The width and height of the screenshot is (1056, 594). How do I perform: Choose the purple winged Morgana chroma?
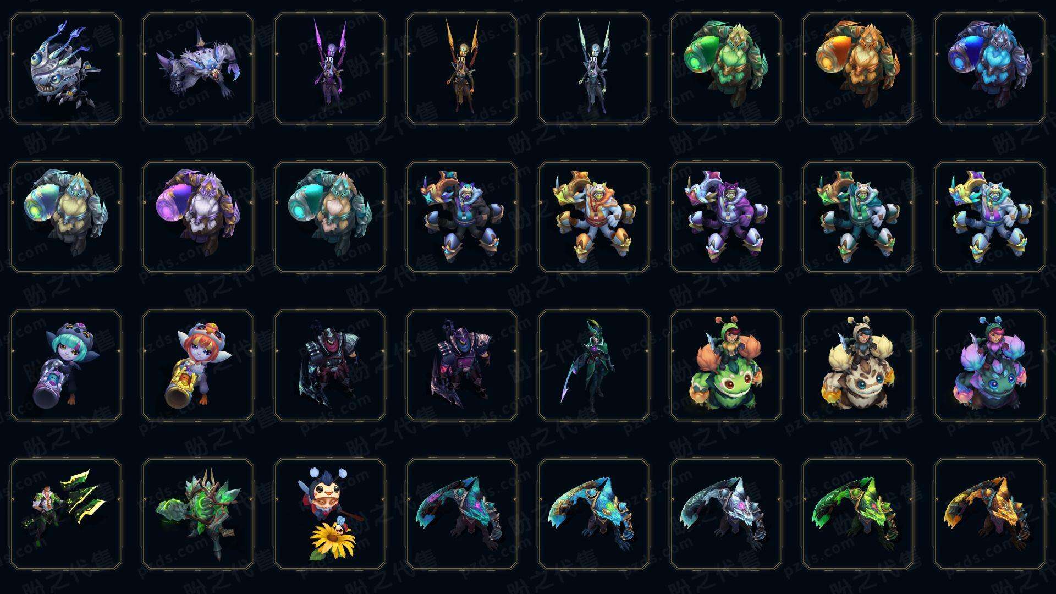point(330,69)
